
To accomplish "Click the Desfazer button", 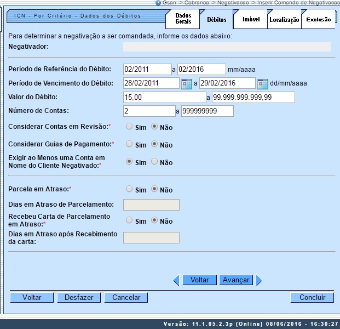I will click(x=79, y=297).
